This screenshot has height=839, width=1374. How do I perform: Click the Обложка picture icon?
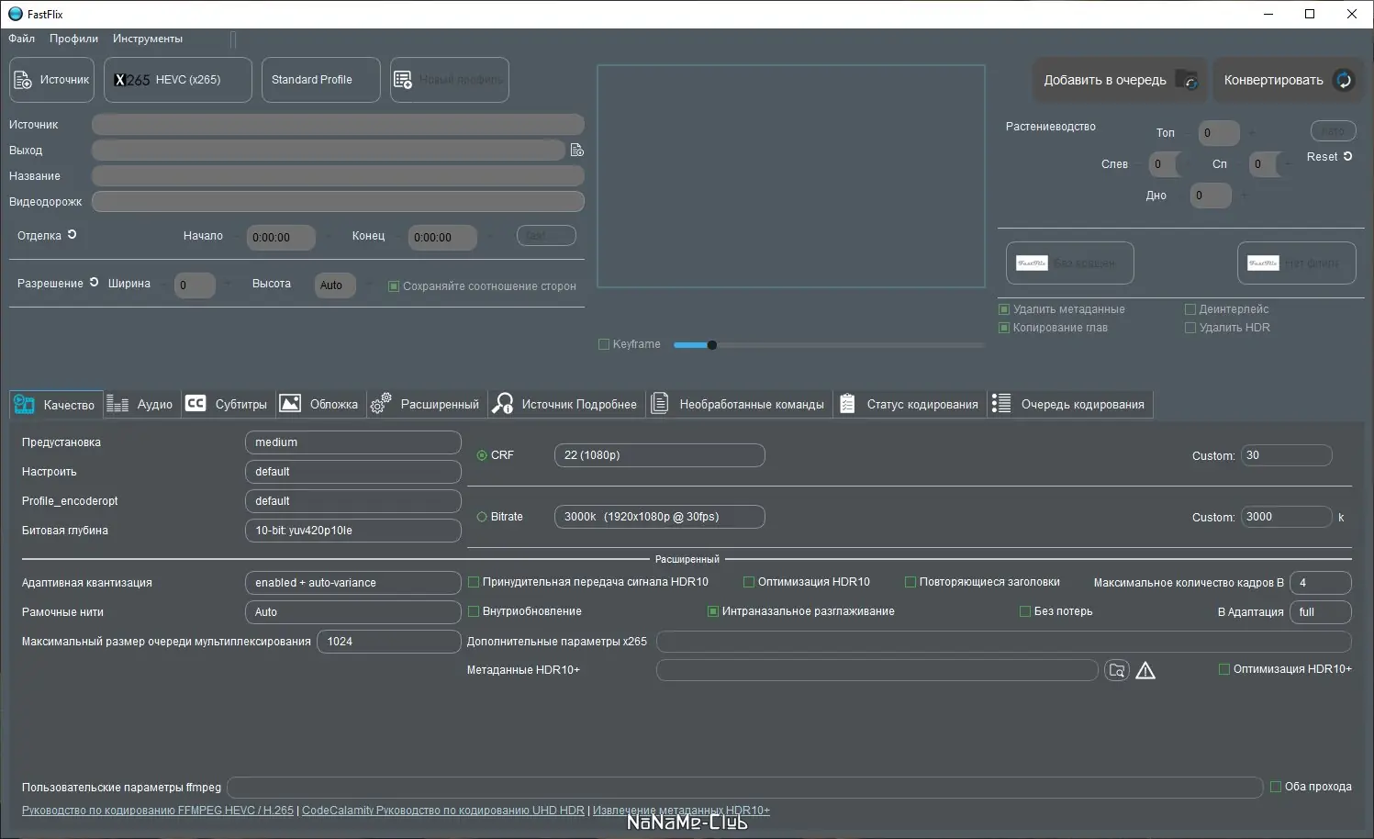click(x=290, y=403)
